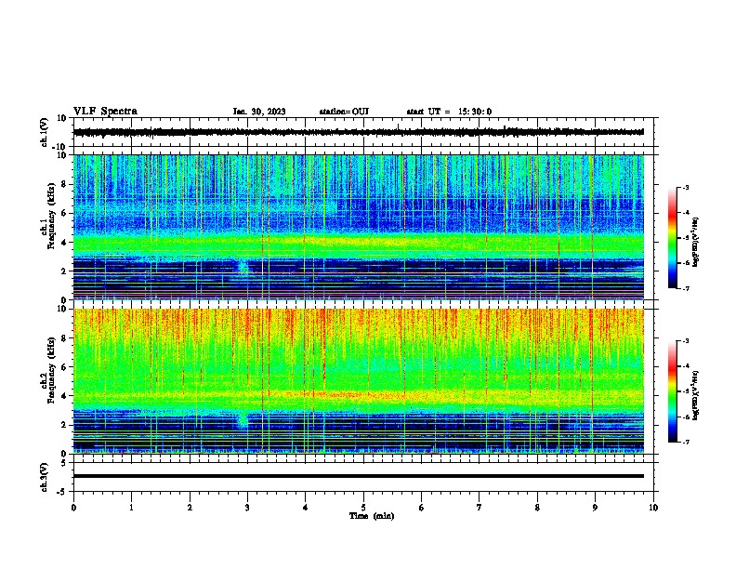736x569 pixels.
Task: Click time axis tick label '5'
Action: (363, 508)
